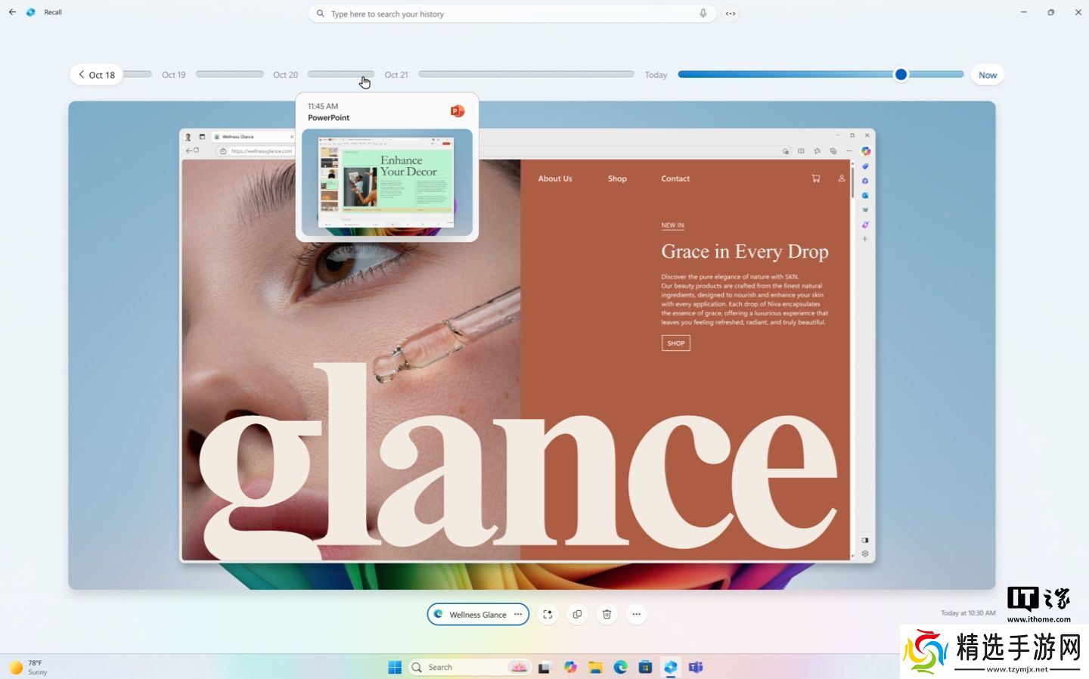This screenshot has width=1089, height=679.
Task: Click the Oct 21 timeline segment
Action: click(x=526, y=74)
